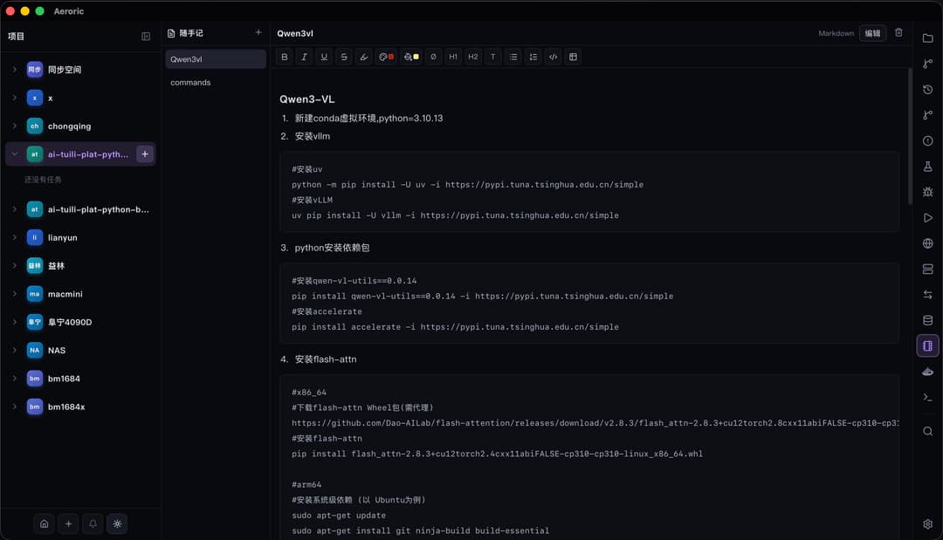943x540 pixels.
Task: Insert a numbered list
Action: (533, 57)
